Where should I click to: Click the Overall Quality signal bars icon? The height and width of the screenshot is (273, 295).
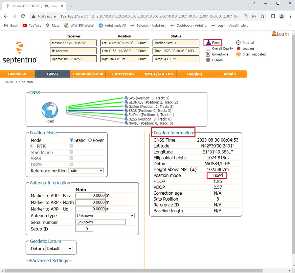coord(208,49)
